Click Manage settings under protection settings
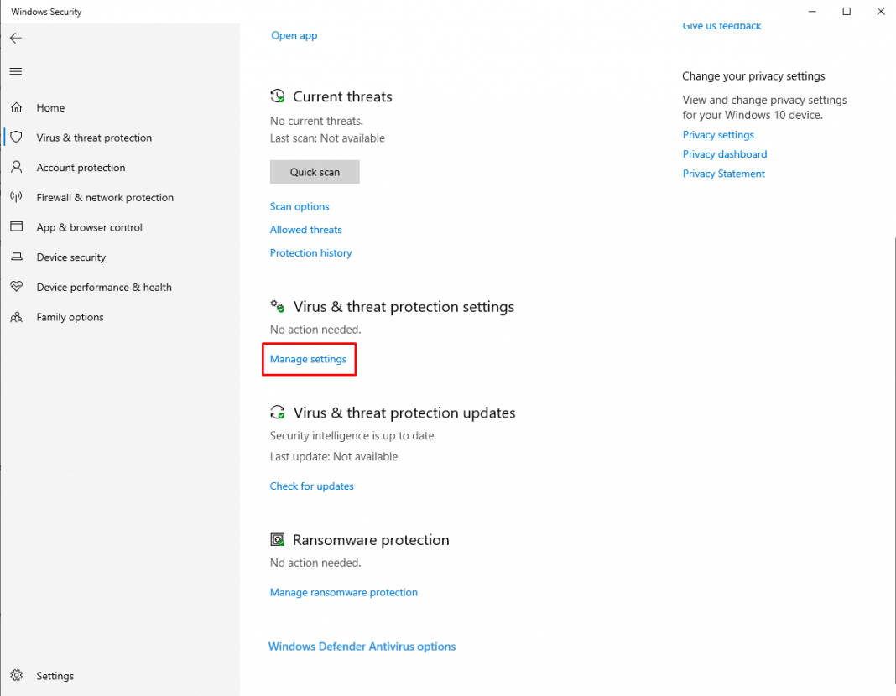Viewport: 896px width, 696px height. click(309, 359)
